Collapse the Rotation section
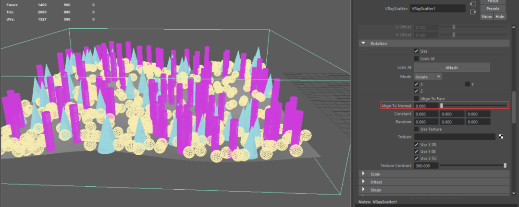The image size is (519, 207). 363,44
